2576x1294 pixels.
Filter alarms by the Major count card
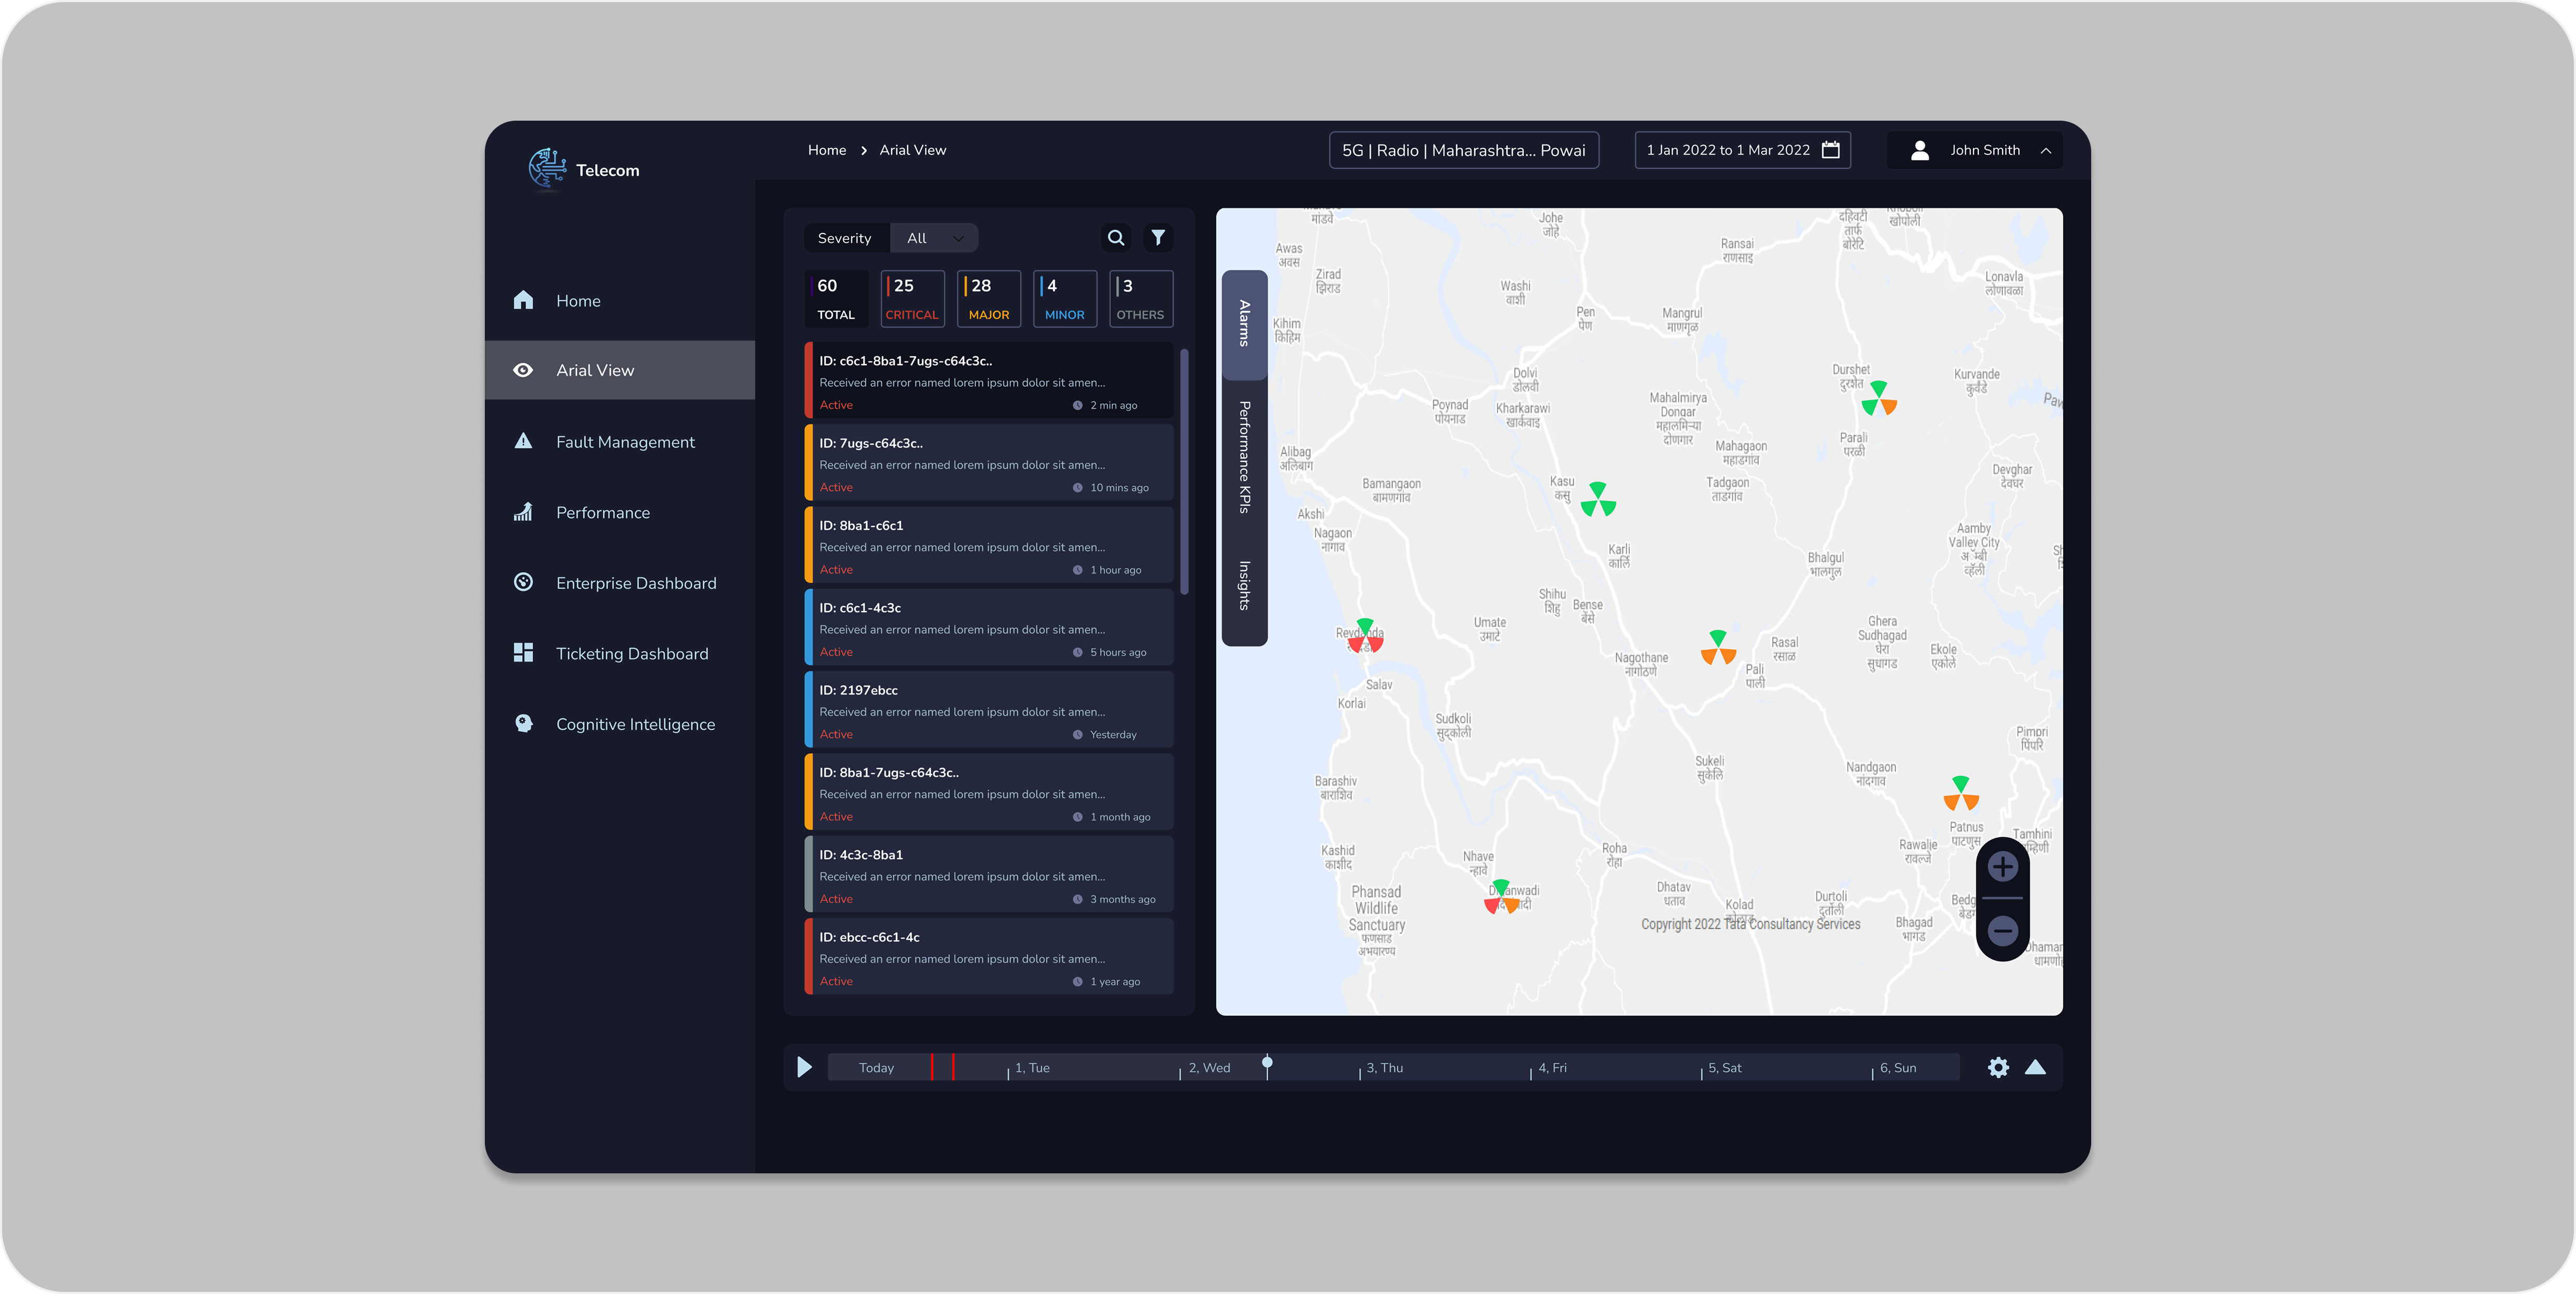click(988, 299)
